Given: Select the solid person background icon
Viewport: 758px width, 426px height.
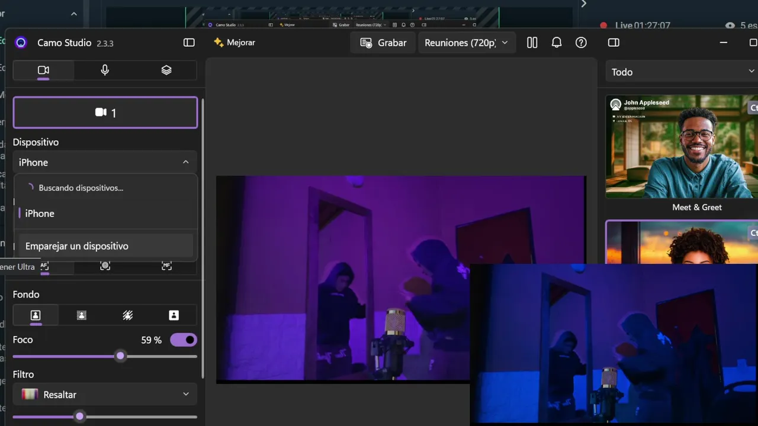Looking at the screenshot, I should point(174,315).
